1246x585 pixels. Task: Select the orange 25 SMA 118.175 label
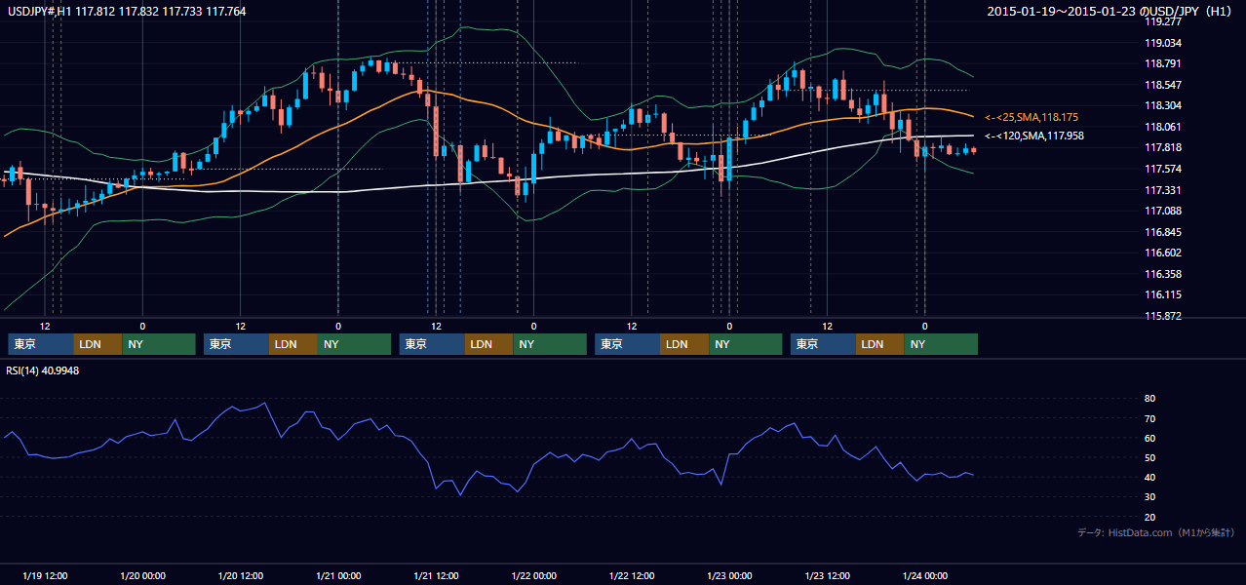(1032, 117)
